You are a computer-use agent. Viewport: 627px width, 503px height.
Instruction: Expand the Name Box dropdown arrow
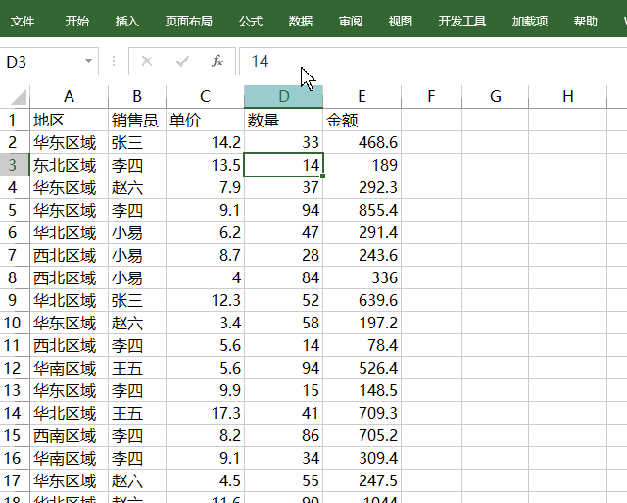click(x=88, y=61)
